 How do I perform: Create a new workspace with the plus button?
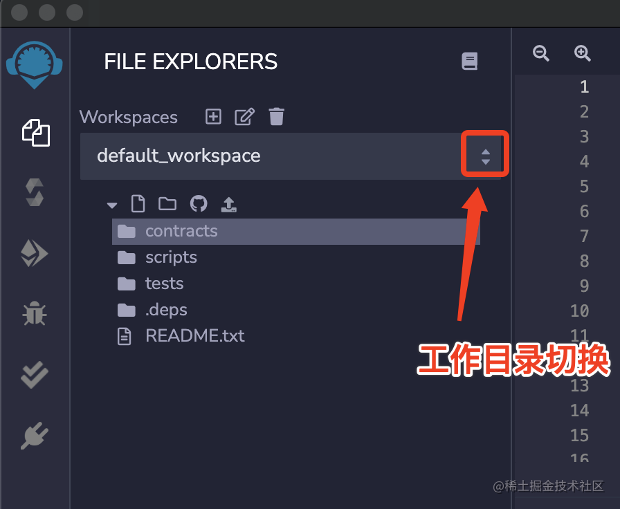click(x=212, y=116)
